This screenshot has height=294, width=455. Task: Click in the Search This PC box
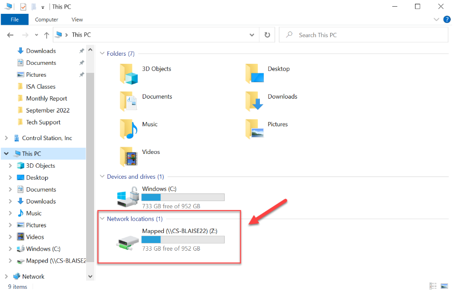pos(364,35)
